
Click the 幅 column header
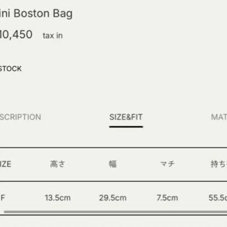(x=113, y=164)
